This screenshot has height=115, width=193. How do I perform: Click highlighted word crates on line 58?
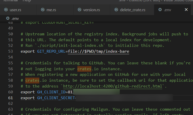32,80
